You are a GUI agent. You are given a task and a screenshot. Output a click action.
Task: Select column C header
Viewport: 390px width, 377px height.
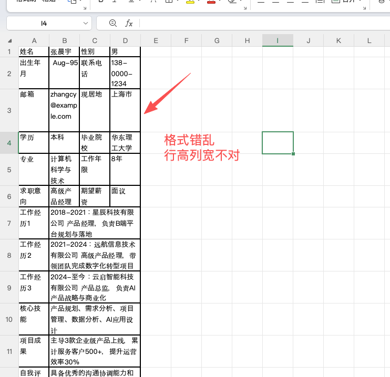95,40
